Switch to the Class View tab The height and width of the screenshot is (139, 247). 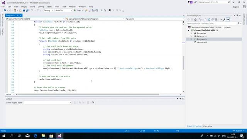tap(208, 126)
